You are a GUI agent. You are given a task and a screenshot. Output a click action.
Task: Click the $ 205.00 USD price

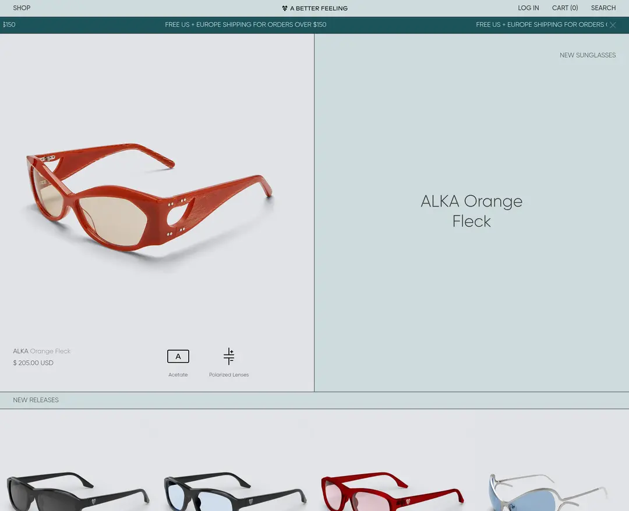[x=33, y=363]
